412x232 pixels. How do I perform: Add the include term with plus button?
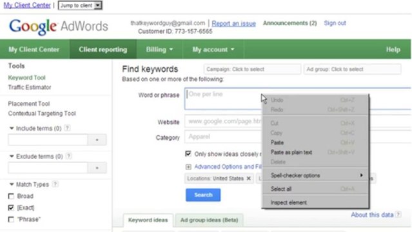tap(97, 140)
